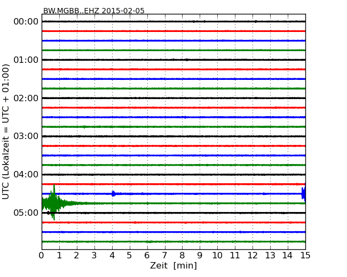Select x-axis tick label 12
Screen dimensions: 347x277
pos(253,256)
